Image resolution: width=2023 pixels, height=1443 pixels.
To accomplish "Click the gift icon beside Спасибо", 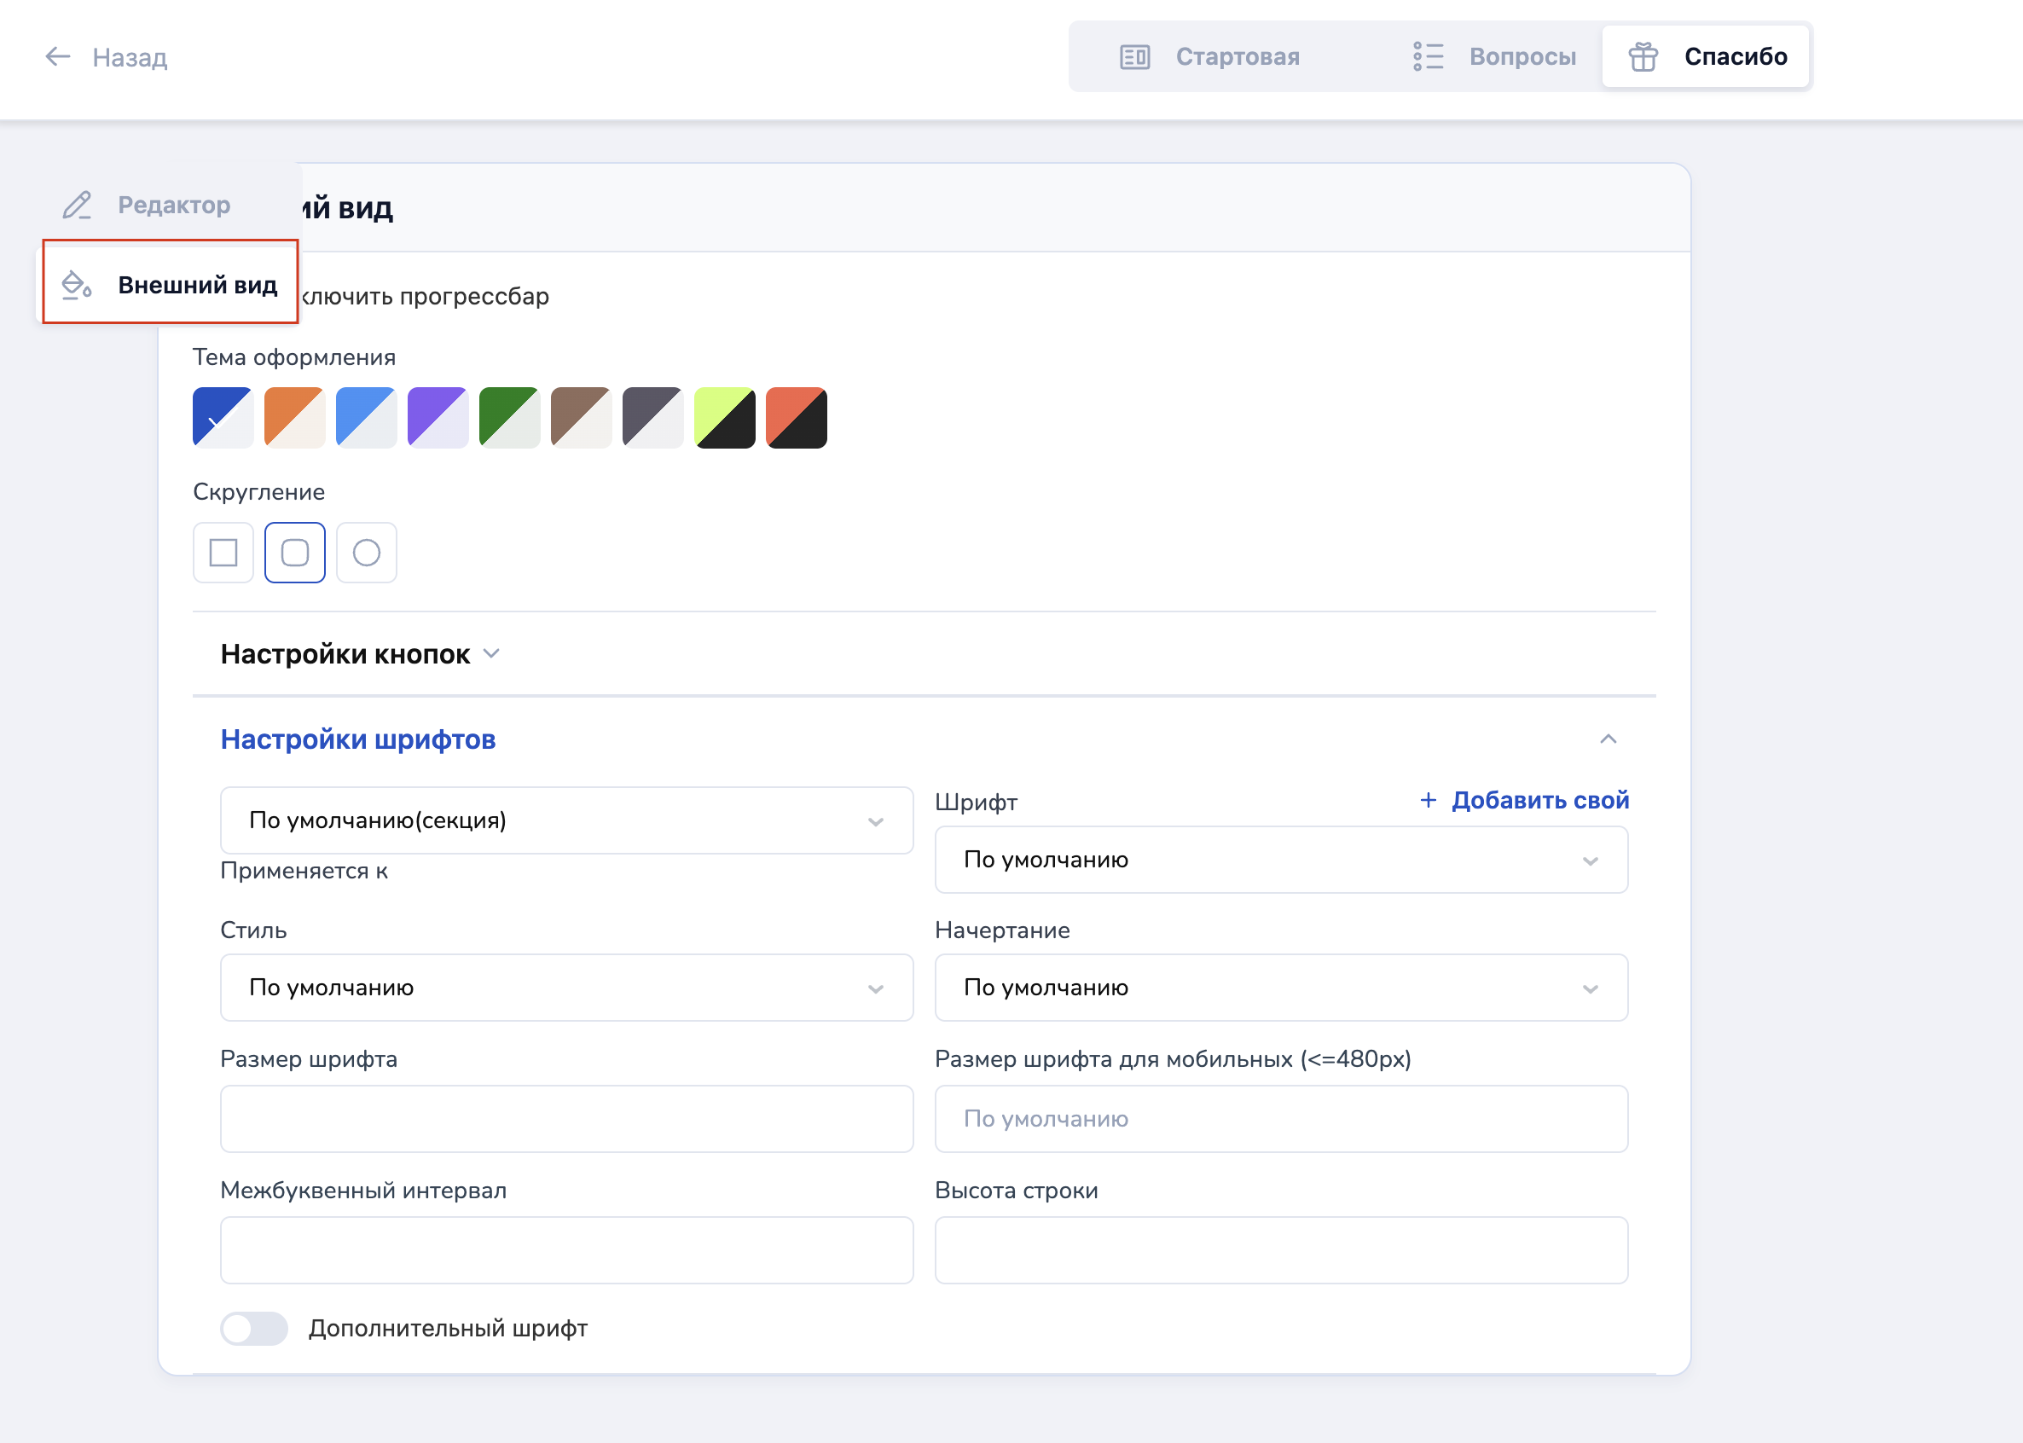I will [1643, 57].
